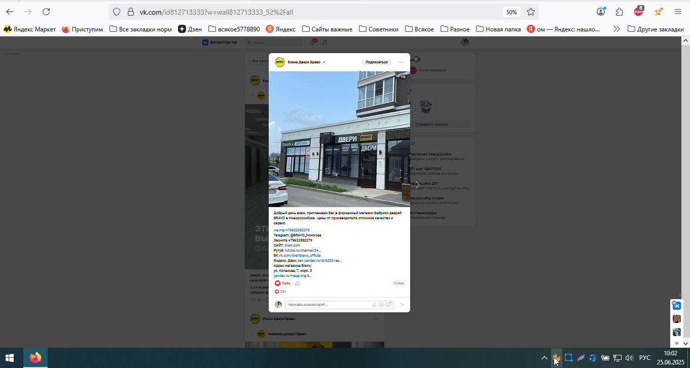Viewport: 690px width, 368px height.
Task: Send the comment with arrow button
Action: coord(402,305)
